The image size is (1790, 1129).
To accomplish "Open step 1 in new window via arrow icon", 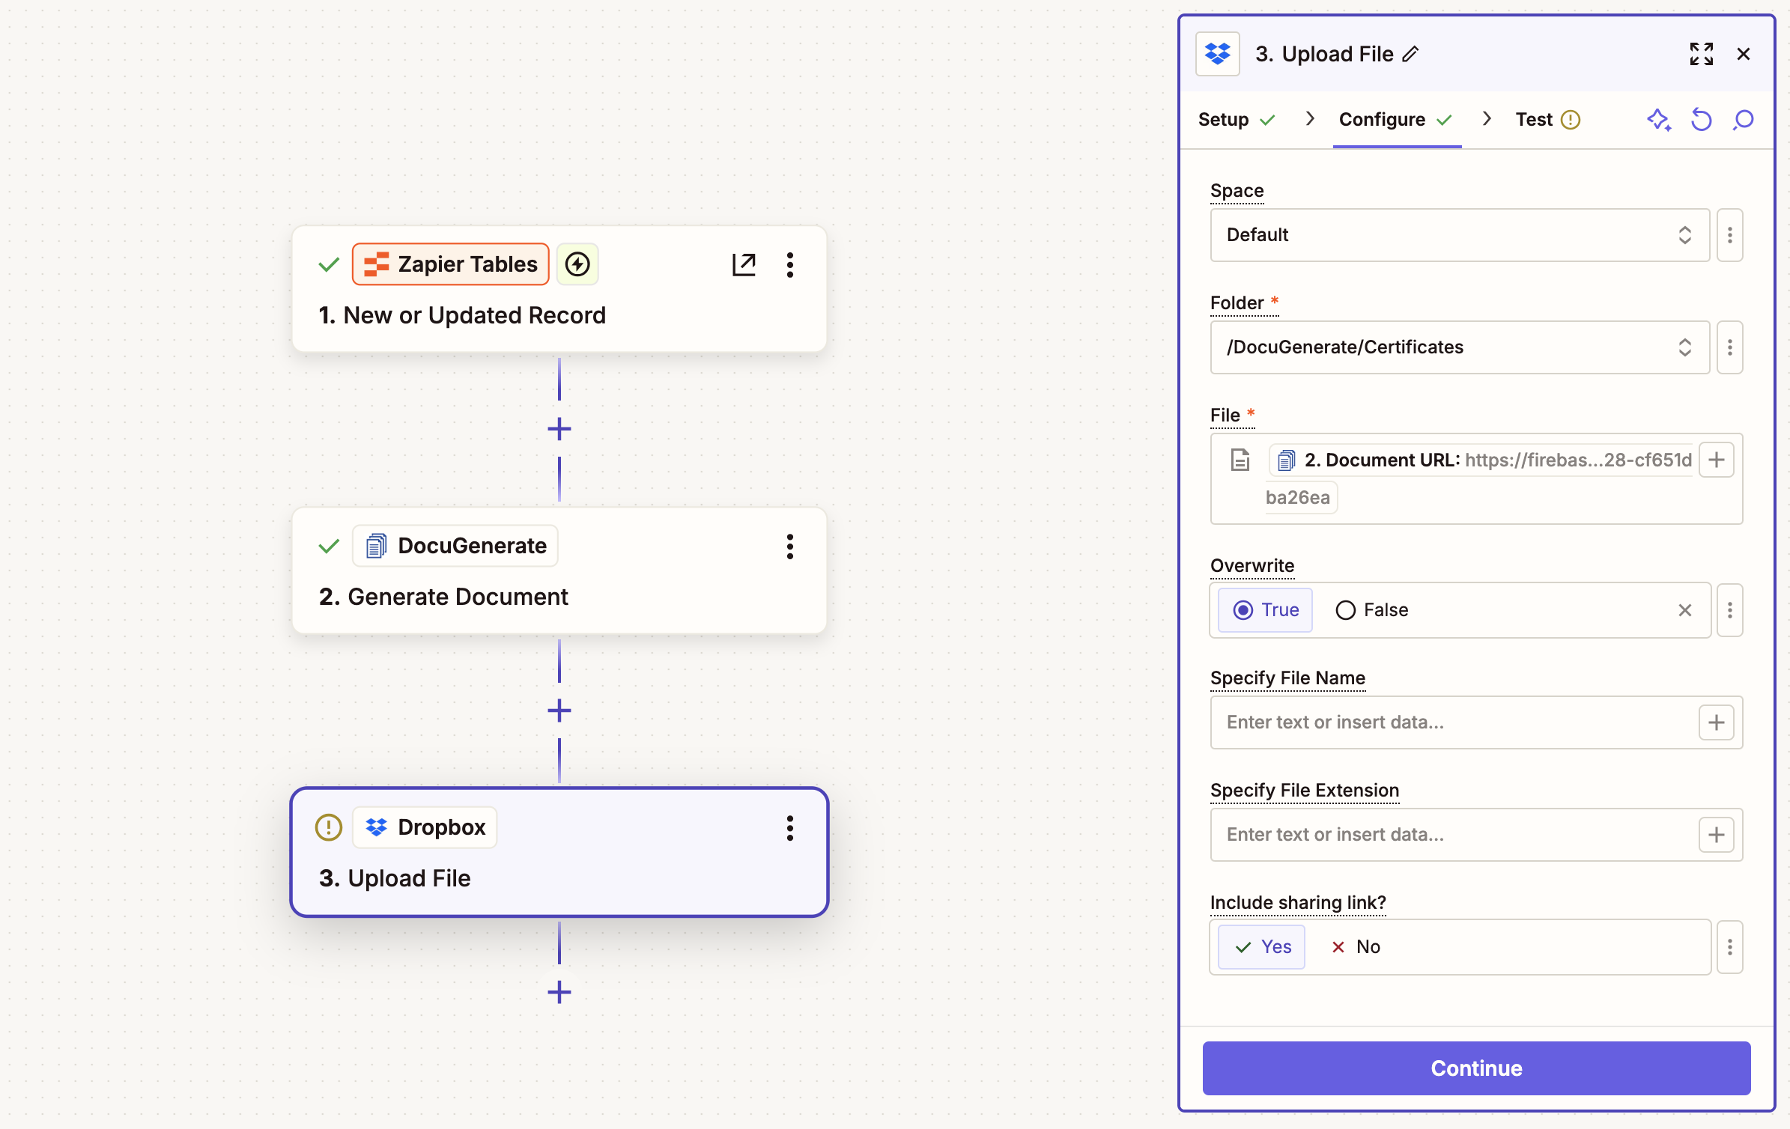I will click(x=744, y=264).
